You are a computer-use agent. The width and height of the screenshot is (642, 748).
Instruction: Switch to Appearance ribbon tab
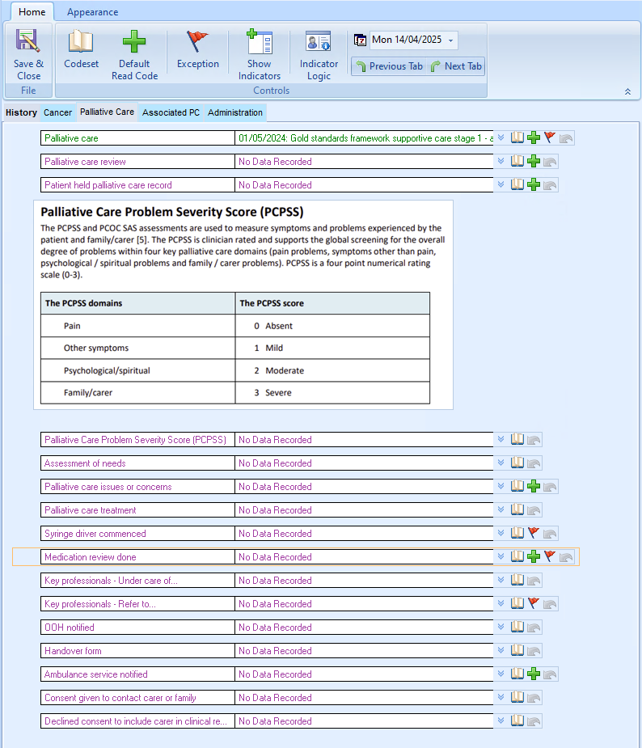[x=92, y=12]
